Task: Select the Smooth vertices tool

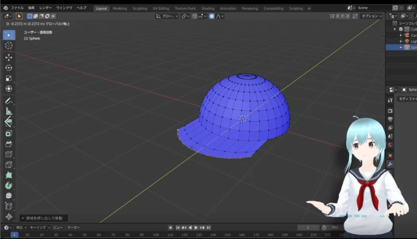Action: pyautogui.click(x=9, y=196)
